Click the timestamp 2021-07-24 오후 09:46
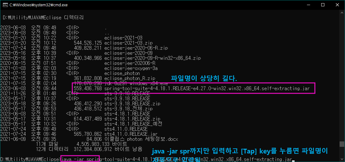The image size is (345, 162). click(x=28, y=134)
